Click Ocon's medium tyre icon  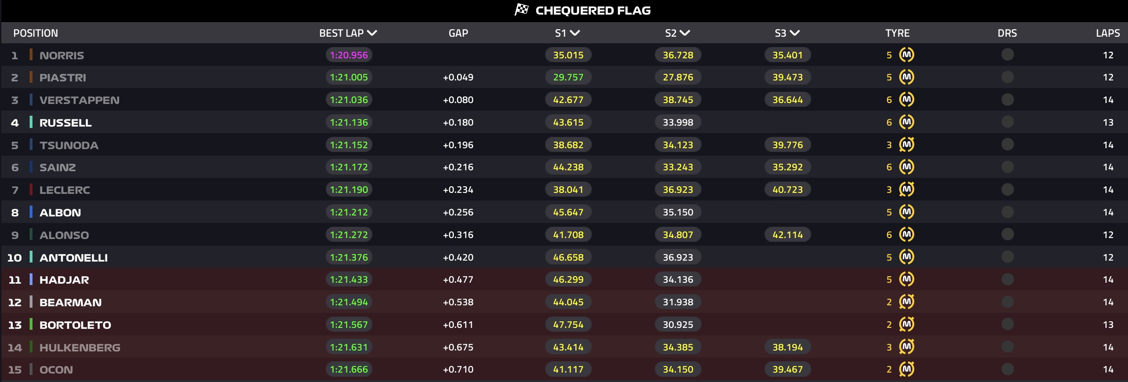point(906,369)
